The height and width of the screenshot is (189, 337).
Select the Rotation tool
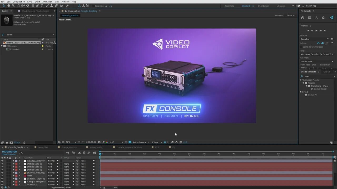[18, 6]
